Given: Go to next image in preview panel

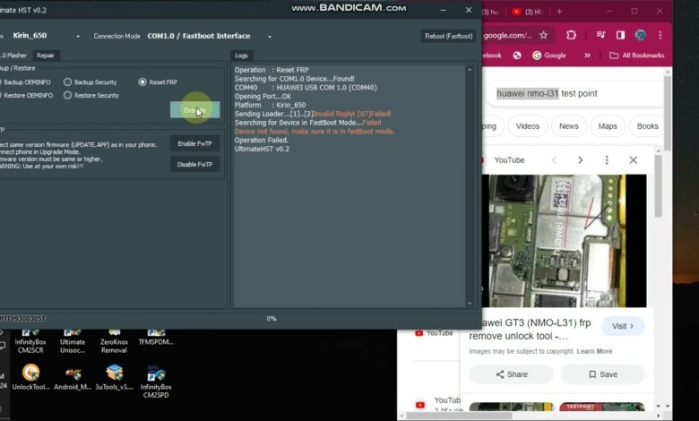Looking at the screenshot, I should [580, 160].
